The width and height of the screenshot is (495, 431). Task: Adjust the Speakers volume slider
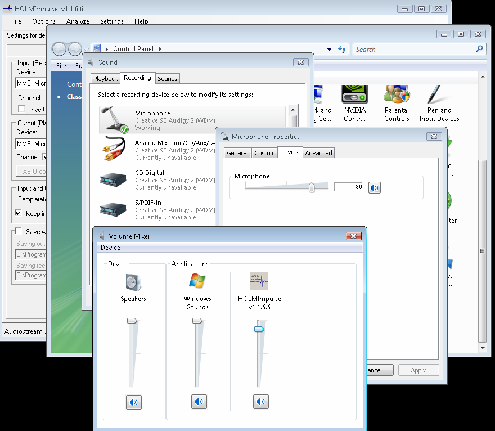[x=132, y=321]
